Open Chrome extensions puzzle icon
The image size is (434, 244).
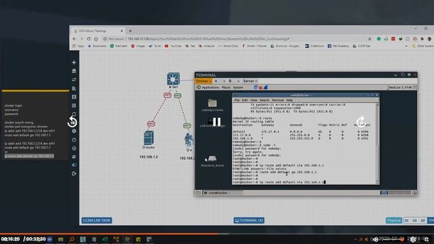(x=422, y=39)
